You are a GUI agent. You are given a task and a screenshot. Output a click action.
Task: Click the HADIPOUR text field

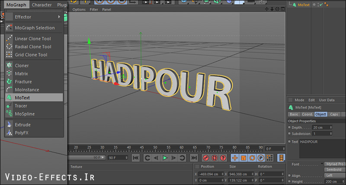coord(322,149)
